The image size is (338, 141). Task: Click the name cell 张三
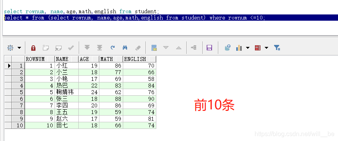67,99
